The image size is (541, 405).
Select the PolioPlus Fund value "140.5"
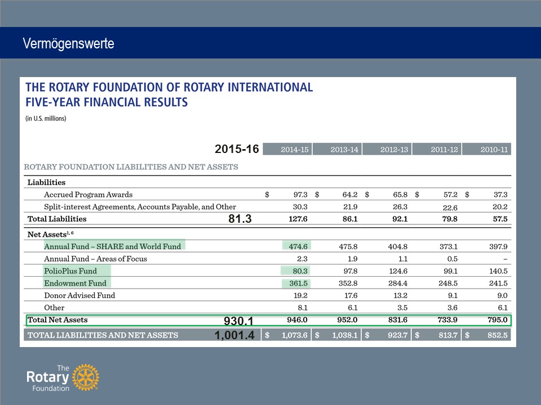tap(498, 271)
